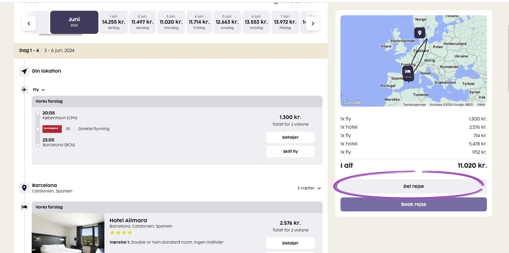Choose 5. jun. priced 12.663 kr.

click(227, 22)
